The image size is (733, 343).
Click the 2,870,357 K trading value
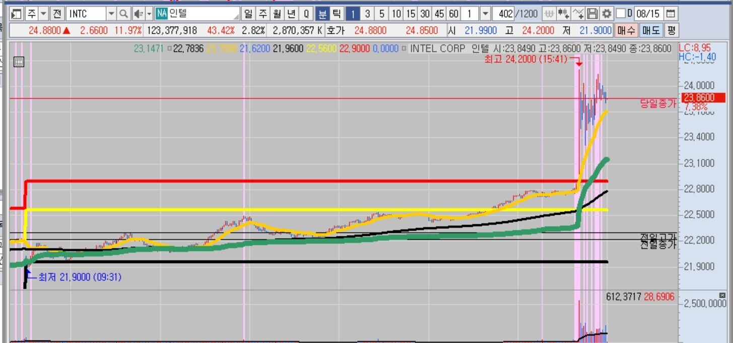298,31
